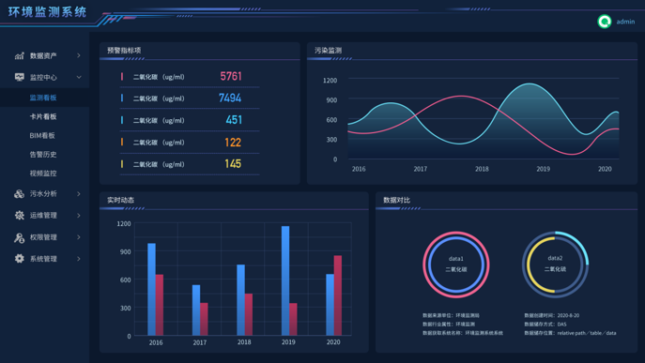Click the green admin avatar icon
This screenshot has height=363, width=645.
coord(605,22)
